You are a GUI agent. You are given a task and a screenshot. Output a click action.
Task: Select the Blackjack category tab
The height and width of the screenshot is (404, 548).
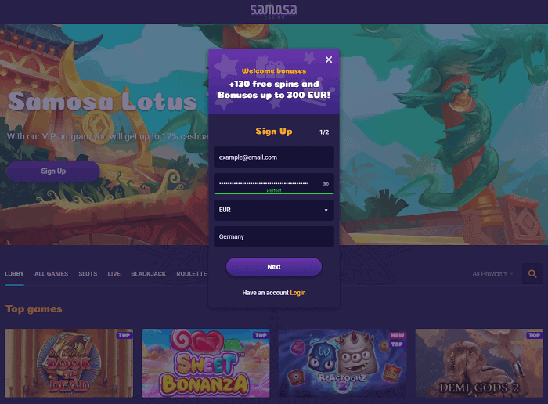(148, 274)
